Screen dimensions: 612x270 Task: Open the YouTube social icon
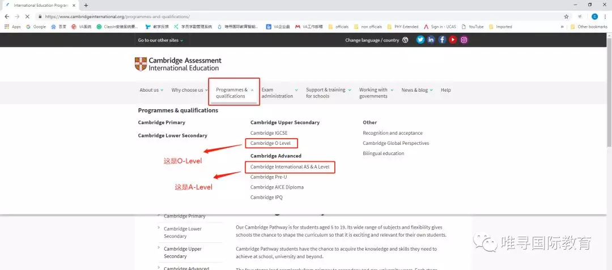pos(453,40)
